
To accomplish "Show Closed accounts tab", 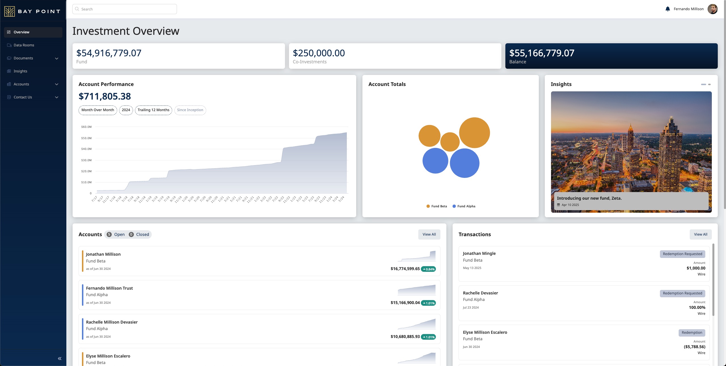I will coord(139,235).
